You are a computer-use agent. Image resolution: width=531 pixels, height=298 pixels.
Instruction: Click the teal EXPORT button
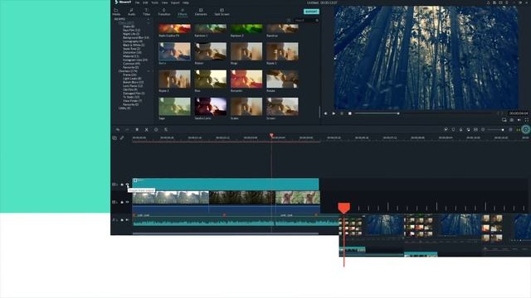tap(311, 12)
